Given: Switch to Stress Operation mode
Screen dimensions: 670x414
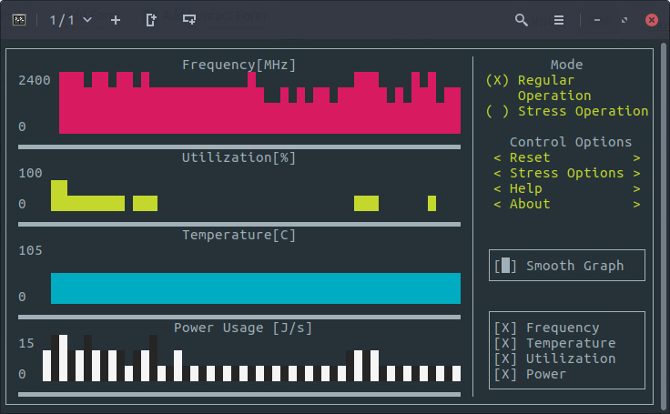Looking at the screenshot, I should click(x=497, y=111).
